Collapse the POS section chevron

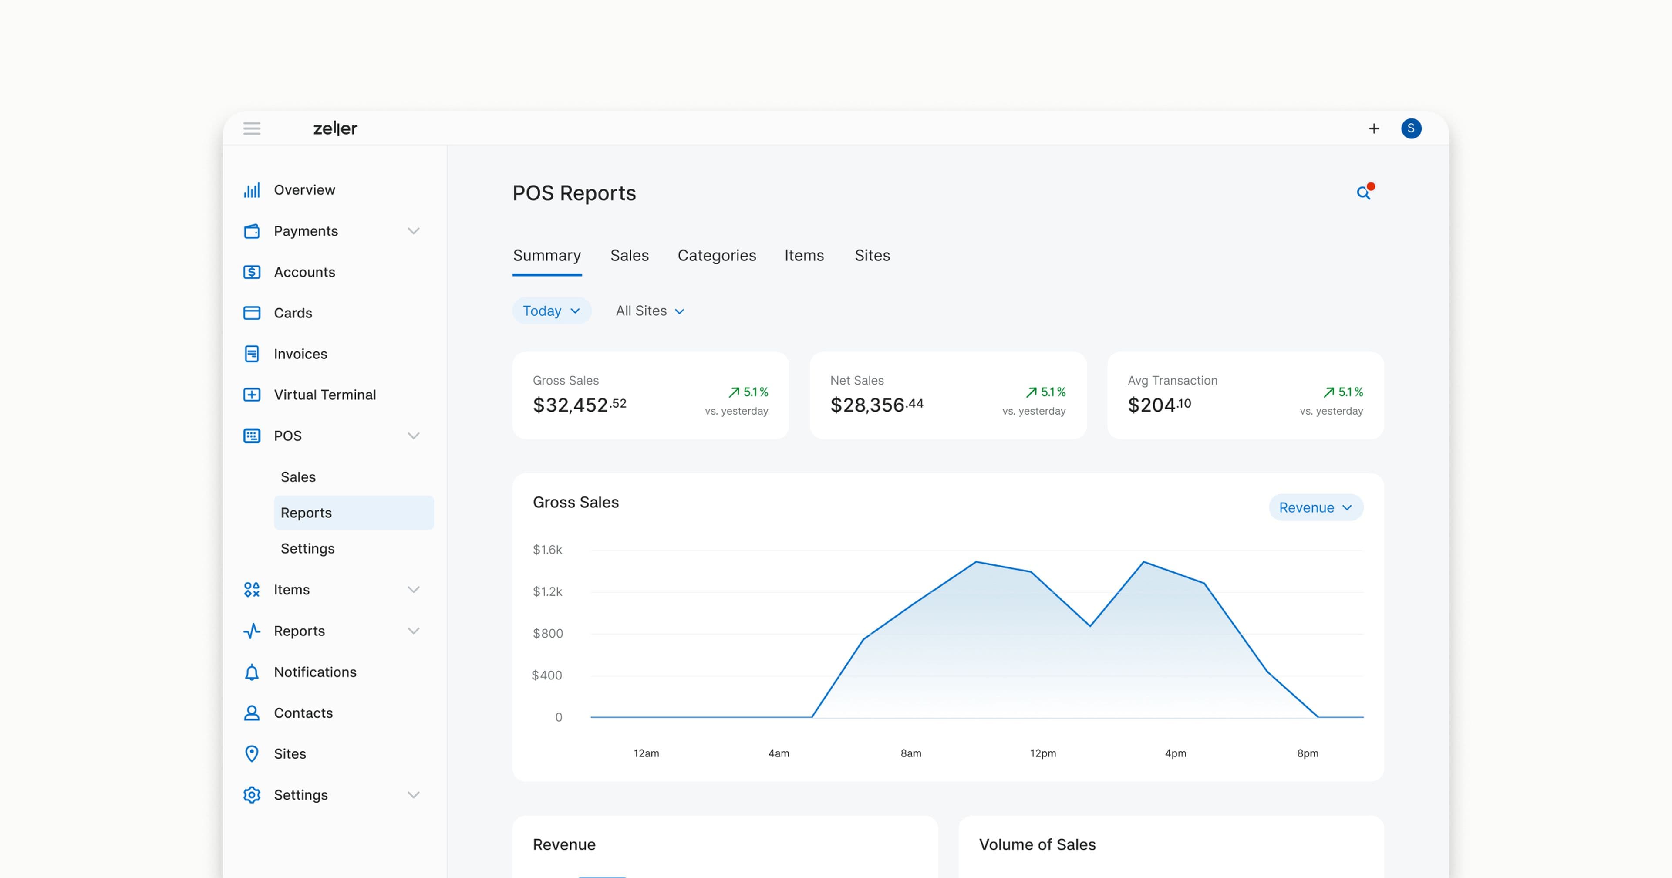tap(414, 435)
